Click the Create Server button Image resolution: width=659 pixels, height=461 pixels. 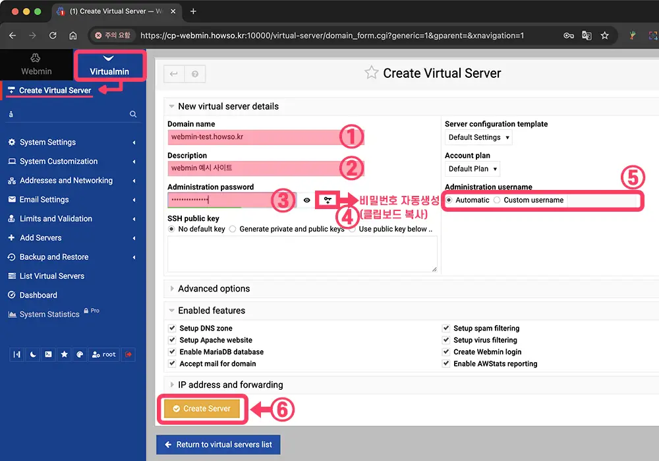coord(202,409)
